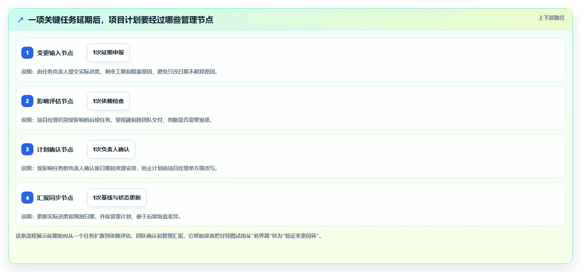Click description starting 由任务负责人提交实际进度
Viewport: 581px width, 272px height.
119,72
